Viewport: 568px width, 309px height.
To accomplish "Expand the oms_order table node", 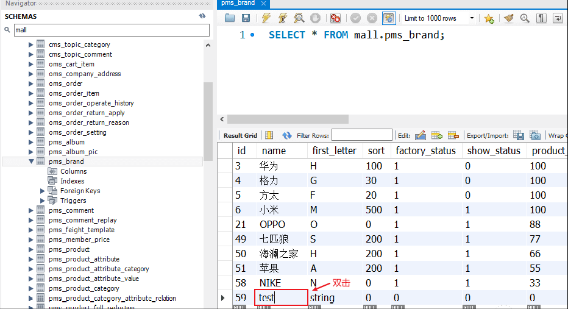I will (31, 83).
